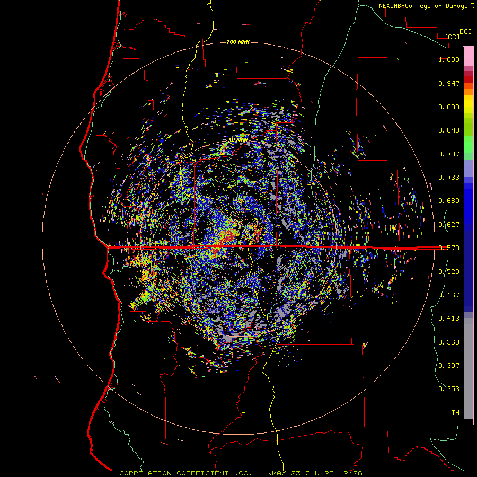Screen dimensions: 477x477
Task: Click the 100 NMI range ring label
Action: point(238,42)
